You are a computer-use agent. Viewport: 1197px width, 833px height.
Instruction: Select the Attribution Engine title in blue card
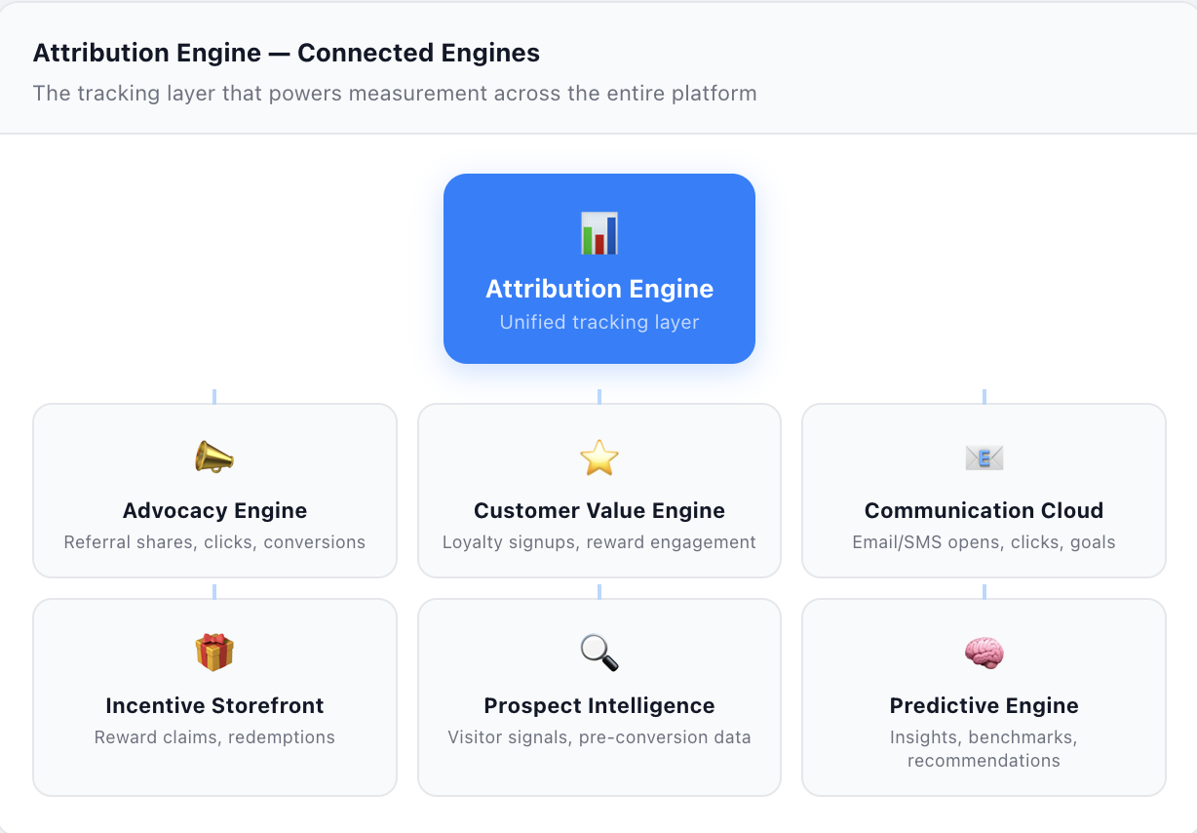pyautogui.click(x=598, y=289)
